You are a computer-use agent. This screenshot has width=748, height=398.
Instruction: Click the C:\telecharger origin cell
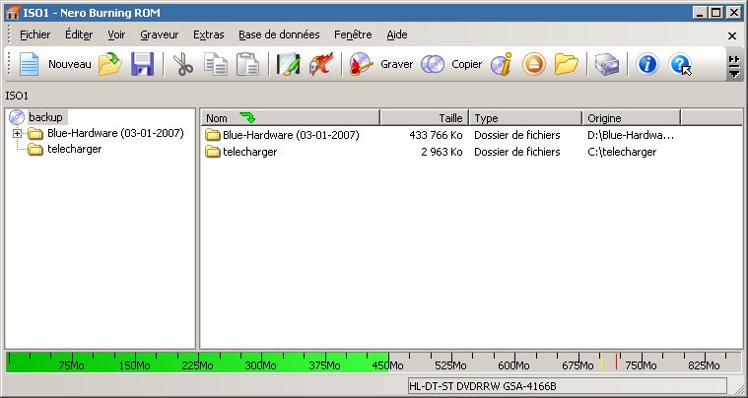point(622,152)
